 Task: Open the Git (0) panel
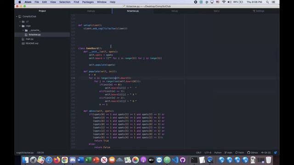266,153
